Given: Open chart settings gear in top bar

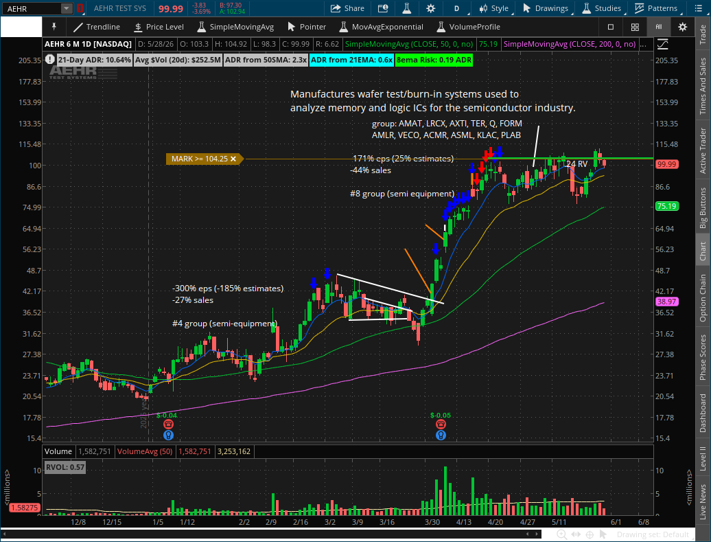Looking at the screenshot, I should point(431,8).
